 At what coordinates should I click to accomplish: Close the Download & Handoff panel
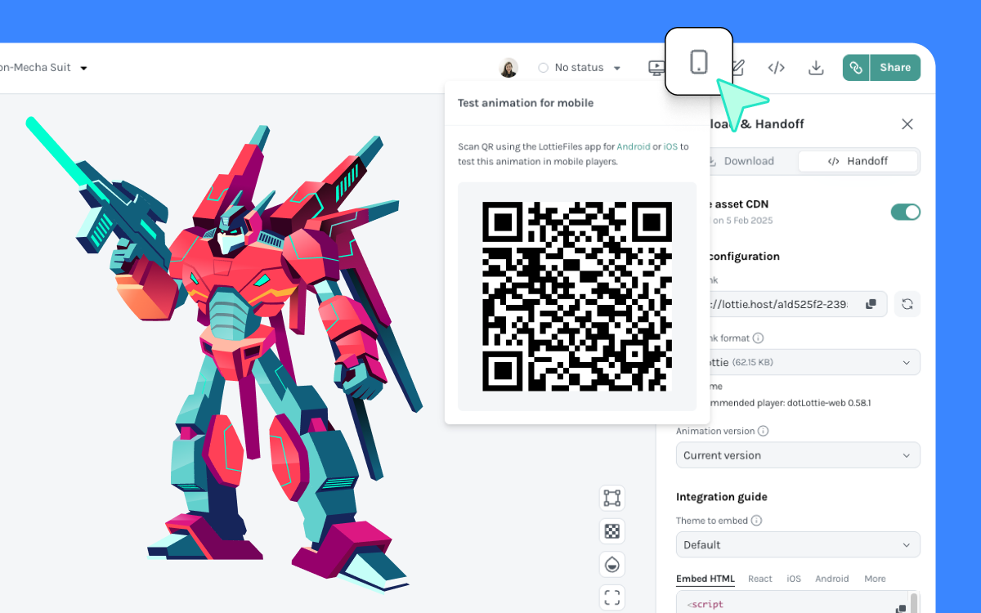(907, 124)
